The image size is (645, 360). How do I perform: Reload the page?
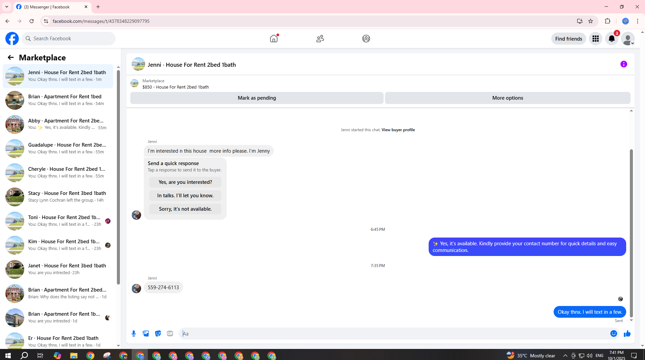[32, 21]
